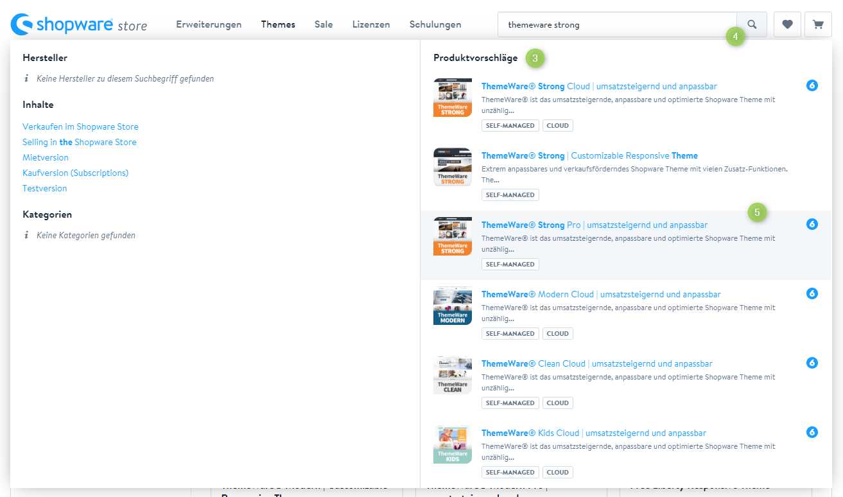Viewport: 843px width, 497px height.
Task: Open the Themes menu
Action: point(278,24)
